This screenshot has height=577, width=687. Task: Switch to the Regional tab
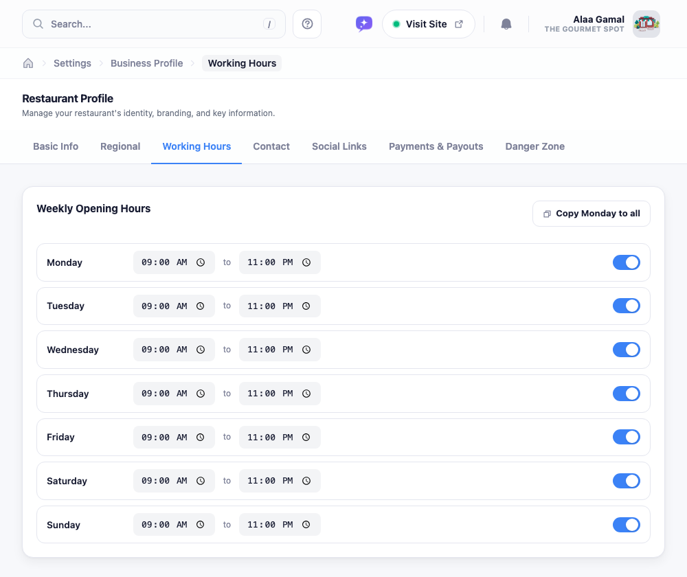(x=120, y=146)
